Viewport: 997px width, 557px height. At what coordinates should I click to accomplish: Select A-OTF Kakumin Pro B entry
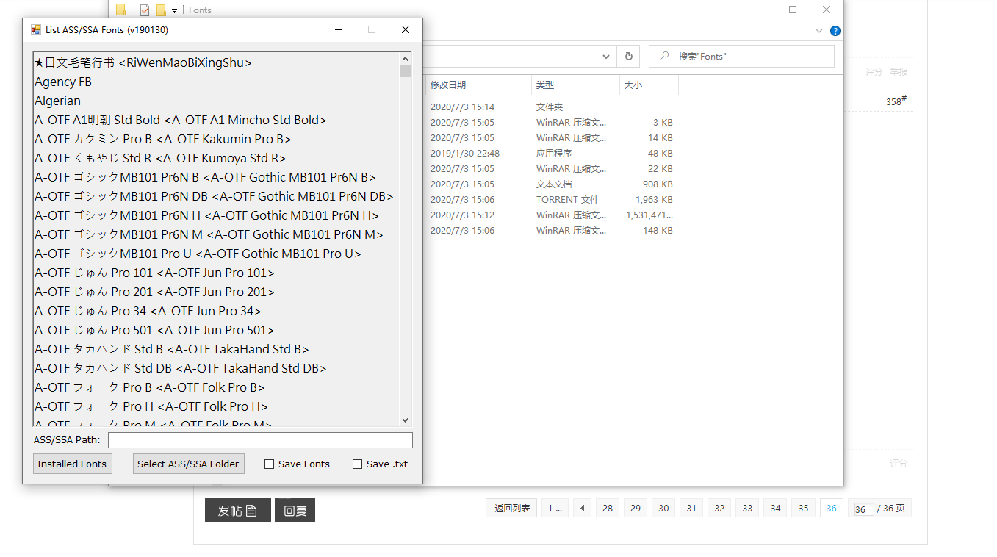pos(162,139)
